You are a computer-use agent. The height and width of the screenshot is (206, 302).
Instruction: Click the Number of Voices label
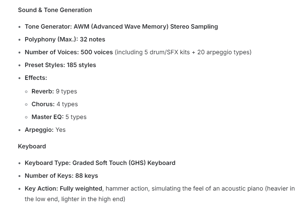[49, 52]
